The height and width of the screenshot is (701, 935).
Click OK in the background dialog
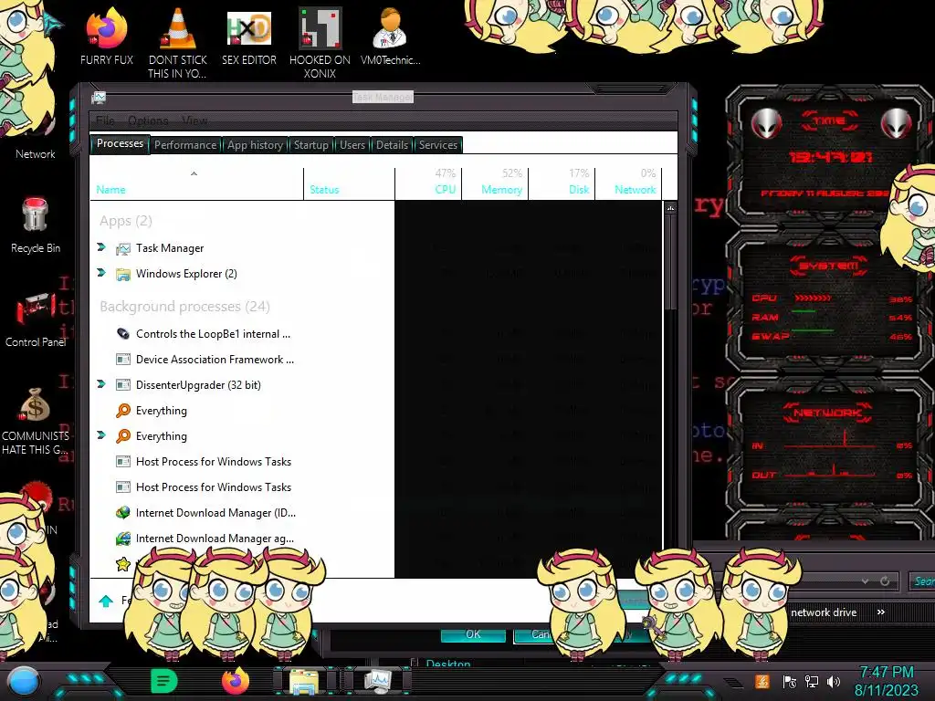(473, 634)
